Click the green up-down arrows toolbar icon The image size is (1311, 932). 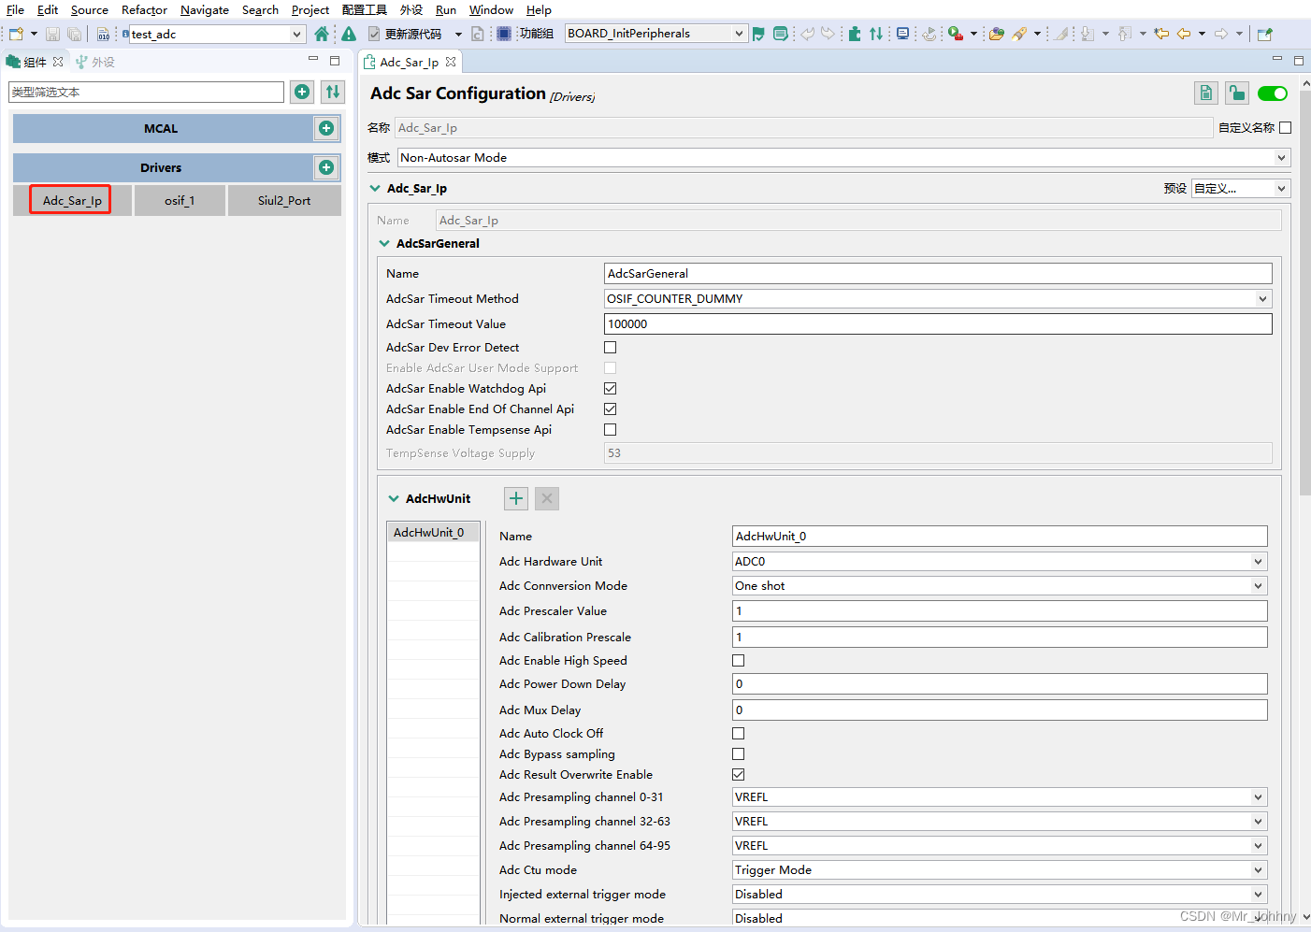point(876,34)
